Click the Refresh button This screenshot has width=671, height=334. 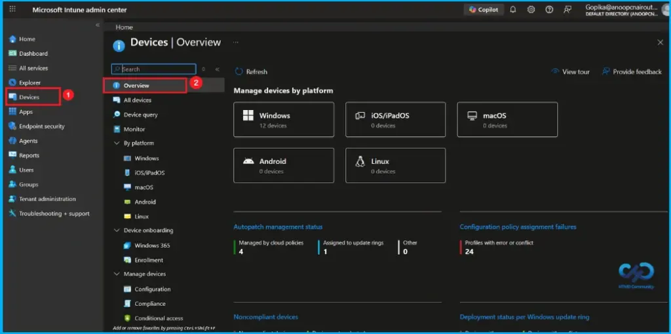click(251, 72)
